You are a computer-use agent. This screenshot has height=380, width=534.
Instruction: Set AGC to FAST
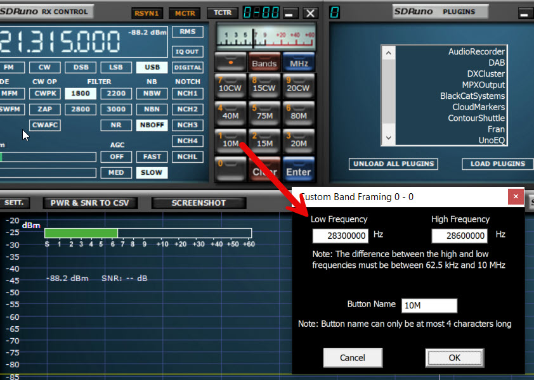pyautogui.click(x=152, y=157)
